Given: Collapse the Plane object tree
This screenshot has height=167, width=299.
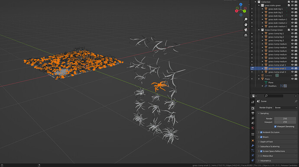Looking at the screenshot, I should [x=259, y=79].
